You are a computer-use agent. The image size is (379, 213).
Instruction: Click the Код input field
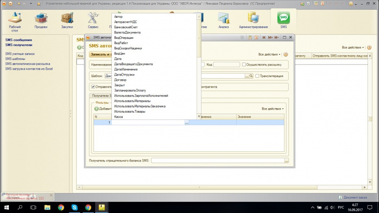[x=227, y=64]
